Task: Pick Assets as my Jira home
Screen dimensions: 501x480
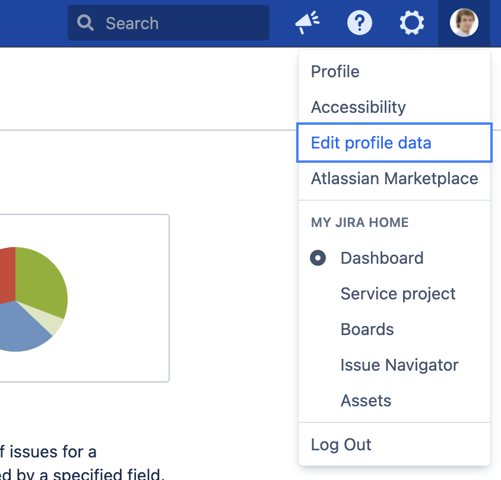Action: pos(366,401)
